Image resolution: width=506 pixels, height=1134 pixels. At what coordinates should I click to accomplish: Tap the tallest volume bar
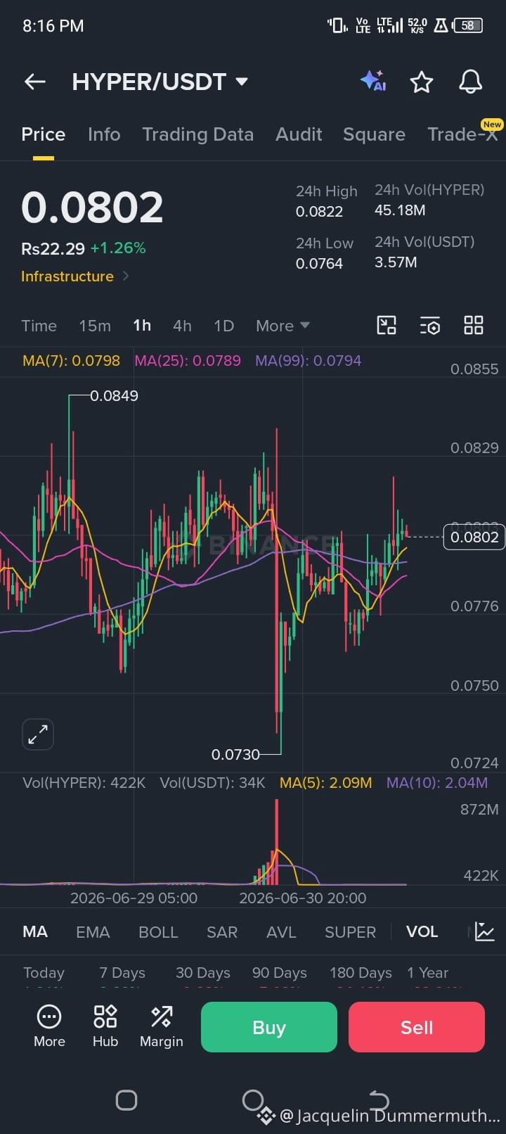click(277, 841)
